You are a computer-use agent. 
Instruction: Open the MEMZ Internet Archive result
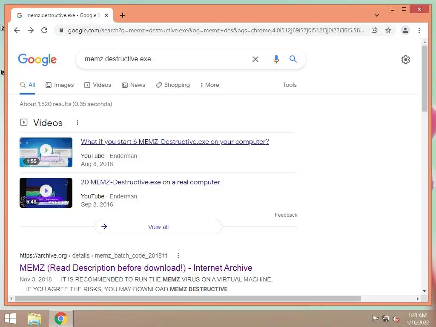pyautogui.click(x=136, y=268)
